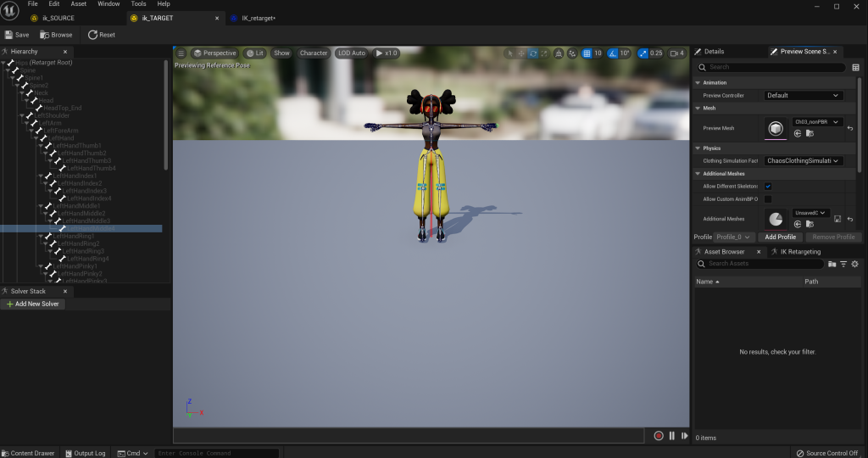The image size is (868, 458).
Task: Open Asset Browser folder path picker icon
Action: 832,264
